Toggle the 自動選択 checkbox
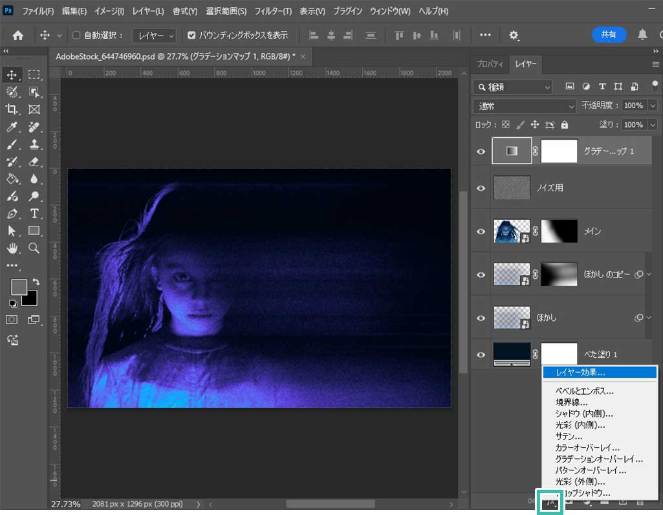Image resolution: width=663 pixels, height=515 pixels. [x=76, y=35]
